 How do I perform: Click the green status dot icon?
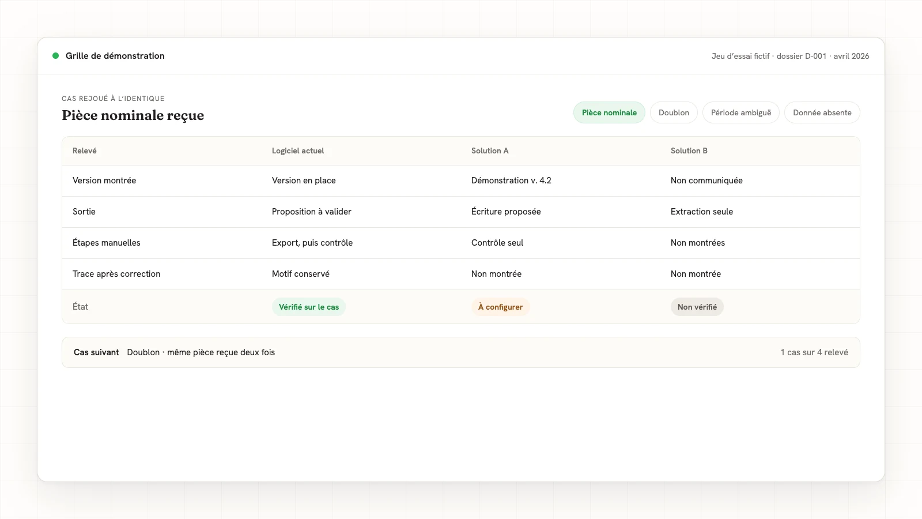click(56, 56)
